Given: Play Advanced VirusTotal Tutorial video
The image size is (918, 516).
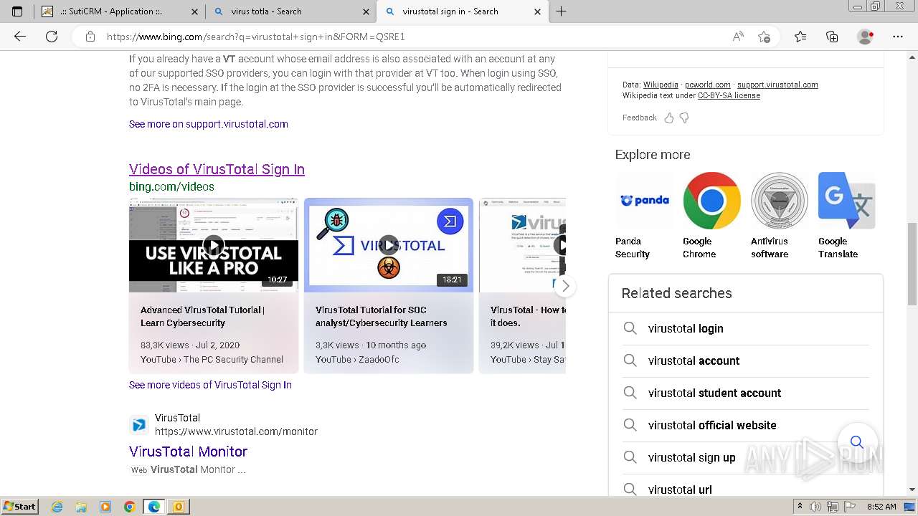Looking at the screenshot, I should click(x=214, y=245).
